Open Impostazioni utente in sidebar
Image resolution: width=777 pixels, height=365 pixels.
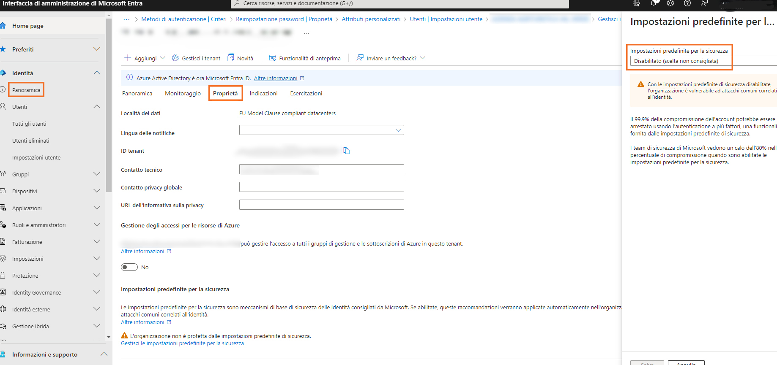[x=36, y=157]
